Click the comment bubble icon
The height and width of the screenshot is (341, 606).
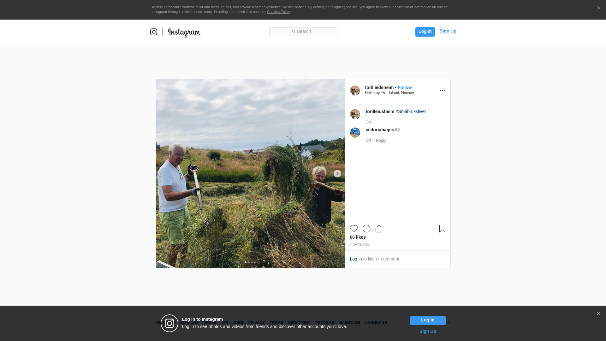(x=366, y=229)
